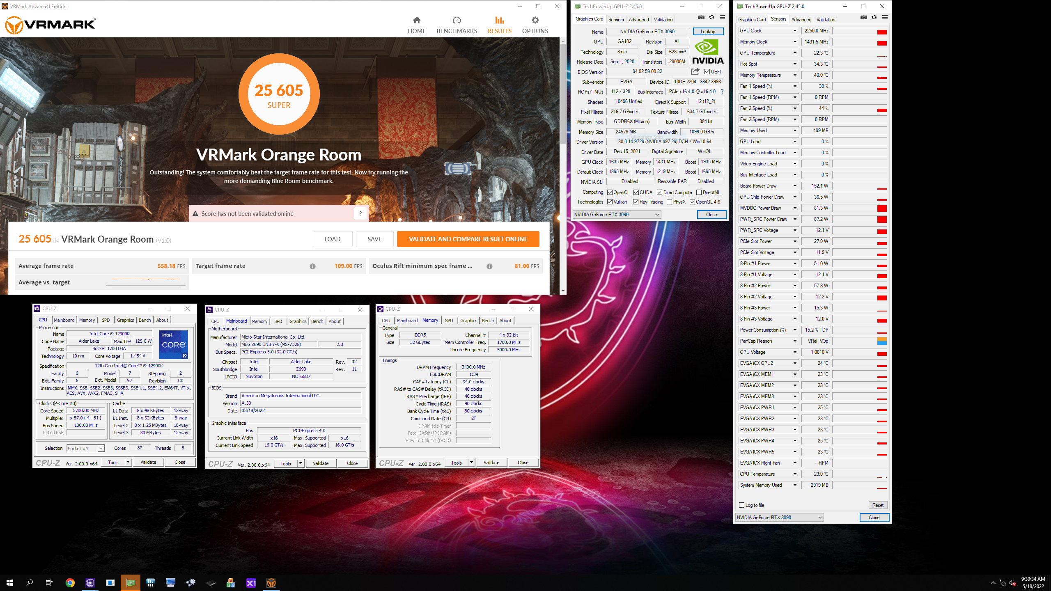1051x591 pixels.
Task: Click validation help question mark button
Action: pos(360,213)
